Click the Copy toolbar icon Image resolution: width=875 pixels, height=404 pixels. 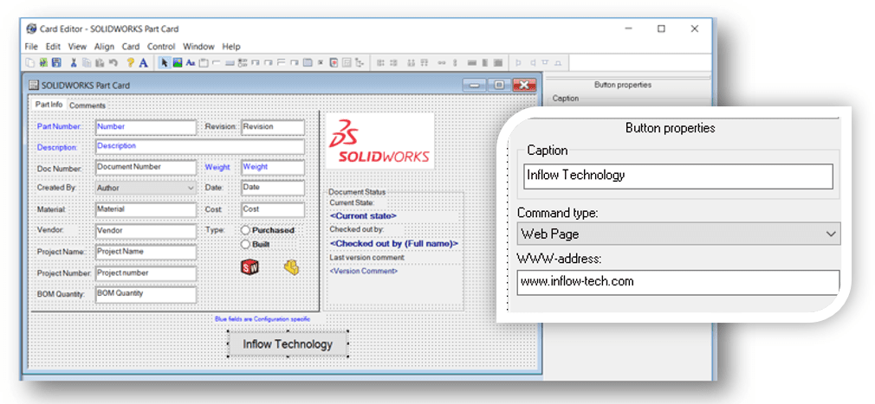click(87, 63)
